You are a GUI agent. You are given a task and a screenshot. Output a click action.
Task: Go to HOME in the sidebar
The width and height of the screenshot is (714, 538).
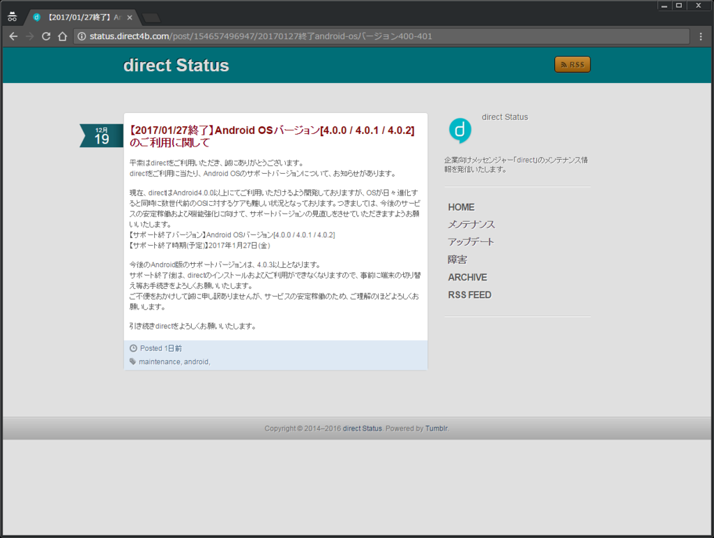[462, 207]
